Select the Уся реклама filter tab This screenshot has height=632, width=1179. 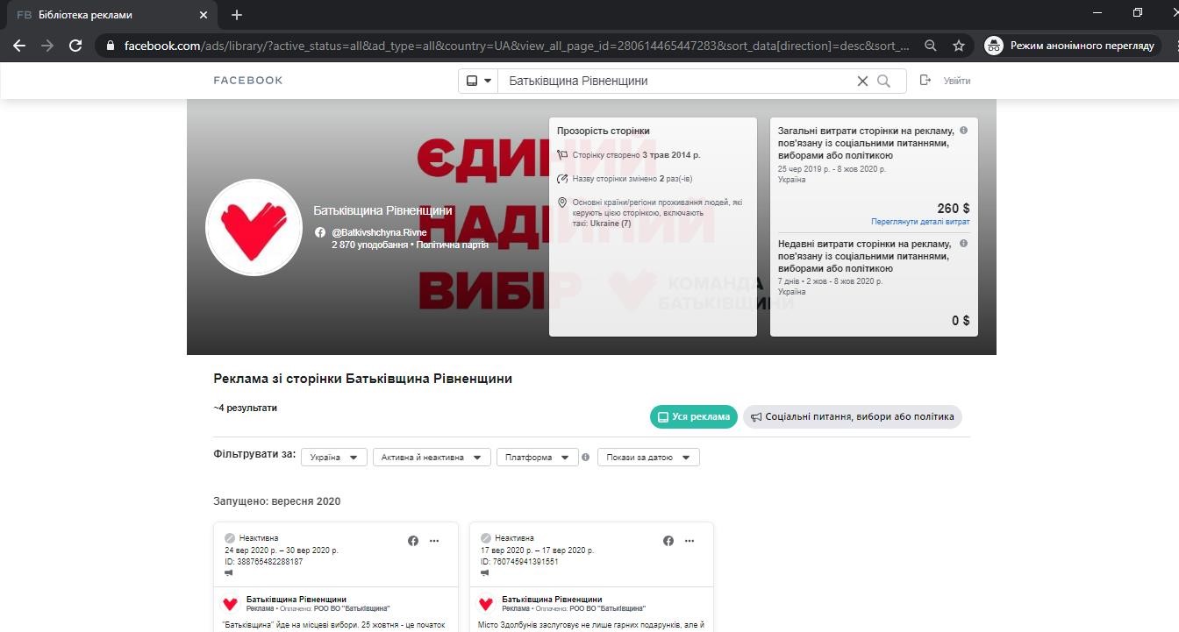coord(694,417)
